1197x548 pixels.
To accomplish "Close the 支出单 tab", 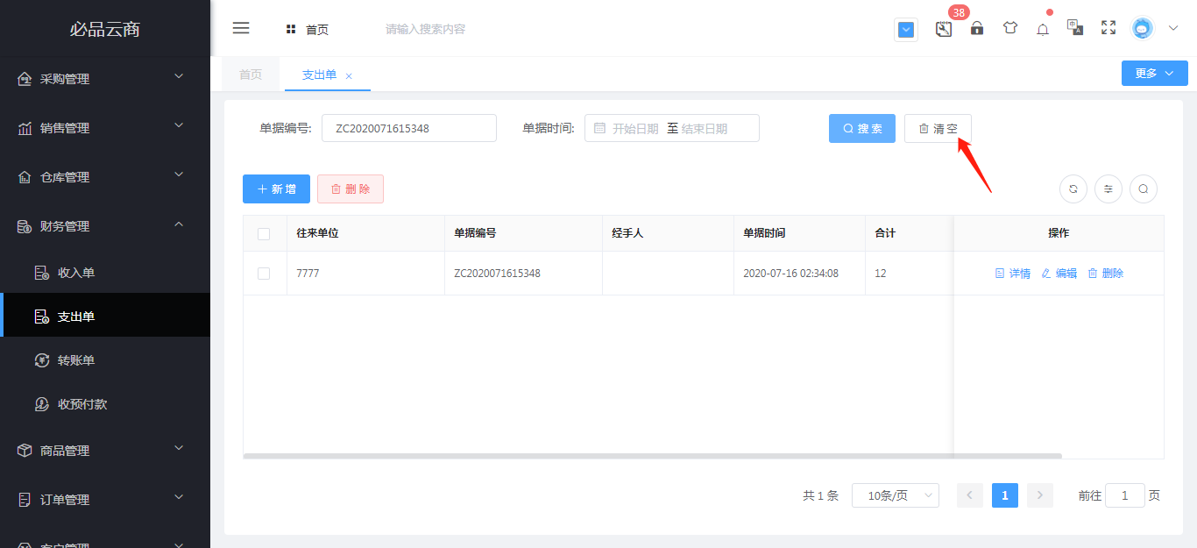I will pyautogui.click(x=349, y=76).
